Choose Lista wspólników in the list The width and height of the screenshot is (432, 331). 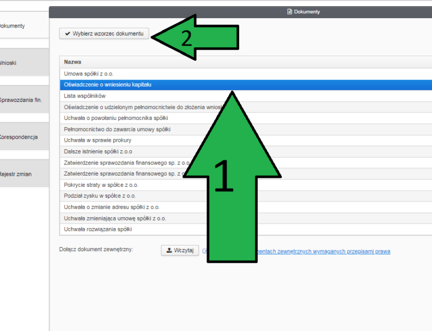[x=246, y=96]
